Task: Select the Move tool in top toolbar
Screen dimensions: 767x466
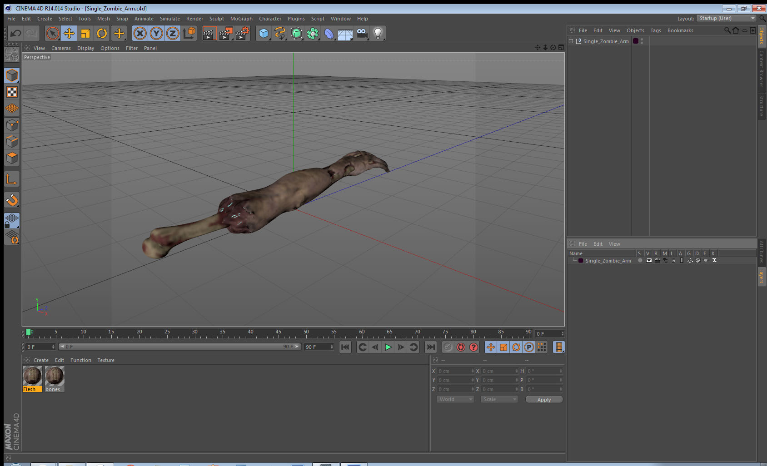Action: pyautogui.click(x=69, y=33)
